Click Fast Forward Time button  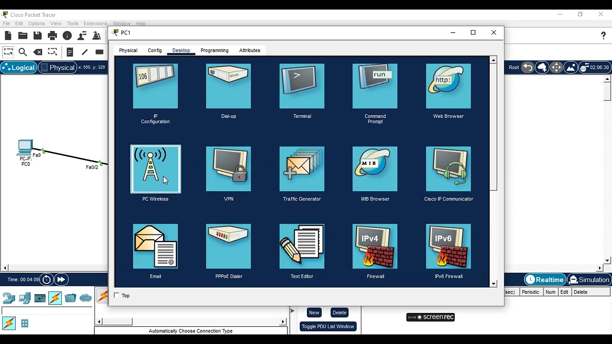[x=61, y=279]
